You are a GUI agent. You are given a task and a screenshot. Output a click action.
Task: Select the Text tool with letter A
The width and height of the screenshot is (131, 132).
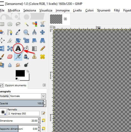[x=18, y=48]
